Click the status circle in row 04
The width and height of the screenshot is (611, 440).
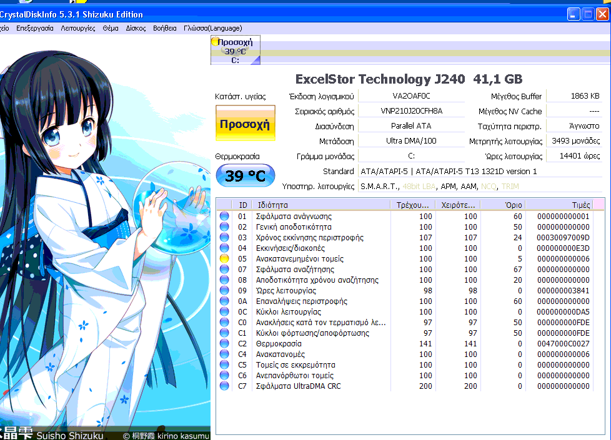pyautogui.click(x=224, y=248)
